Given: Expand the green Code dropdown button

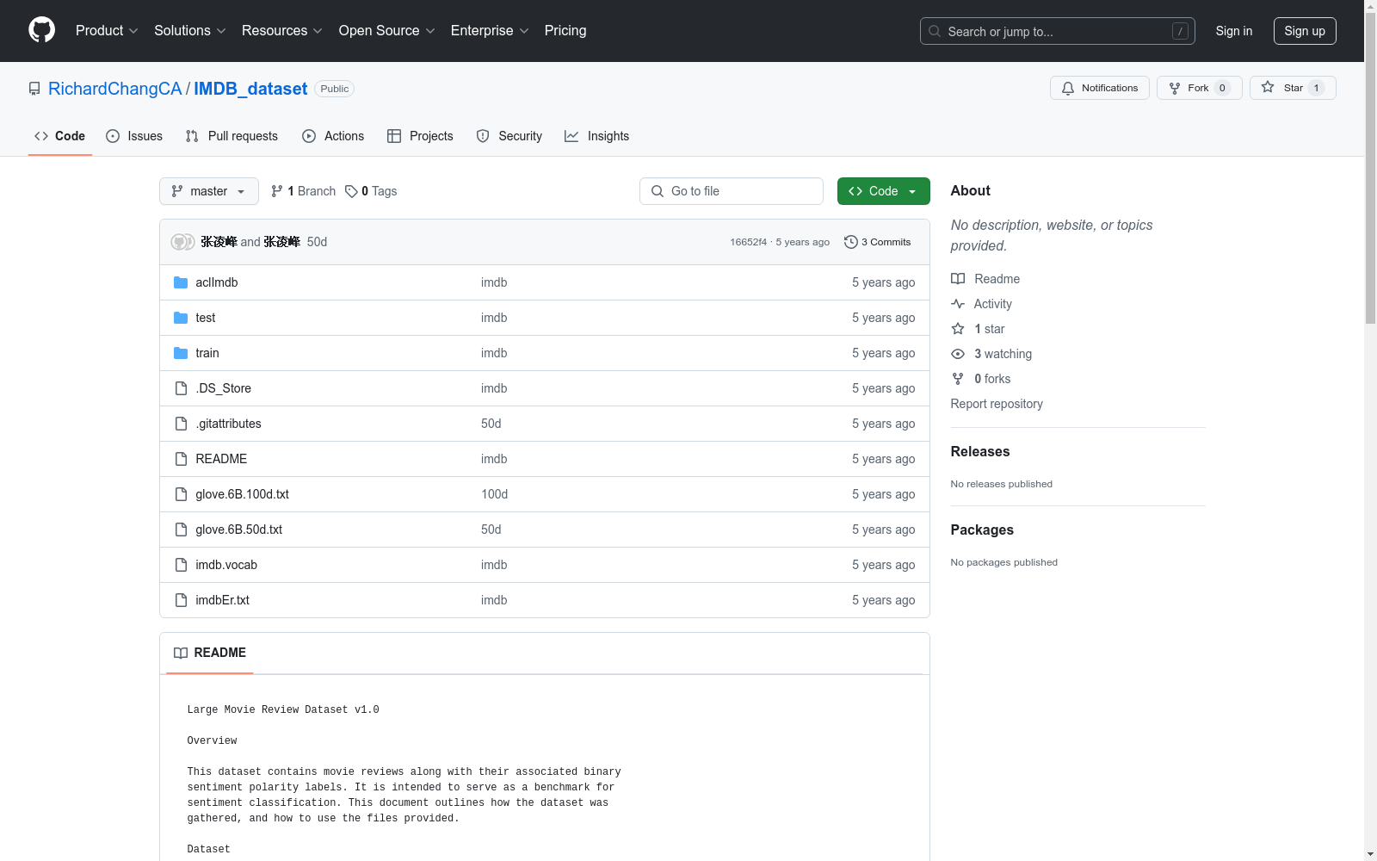Looking at the screenshot, I should click(883, 191).
